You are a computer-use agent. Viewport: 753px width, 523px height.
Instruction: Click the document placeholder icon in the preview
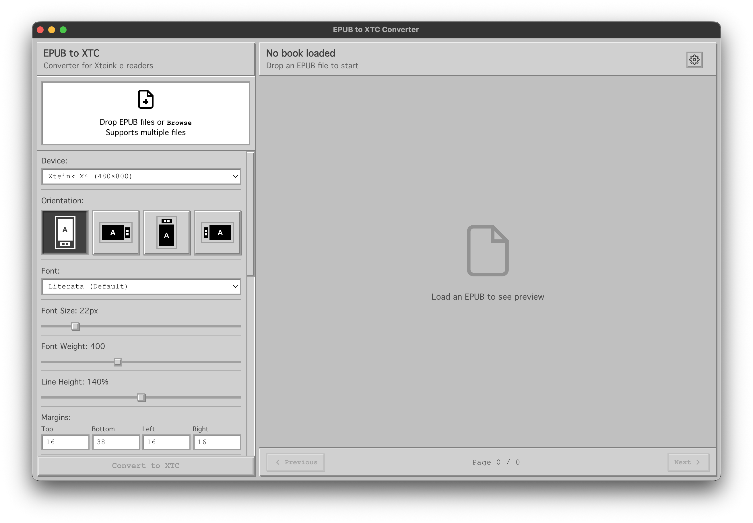pos(487,251)
